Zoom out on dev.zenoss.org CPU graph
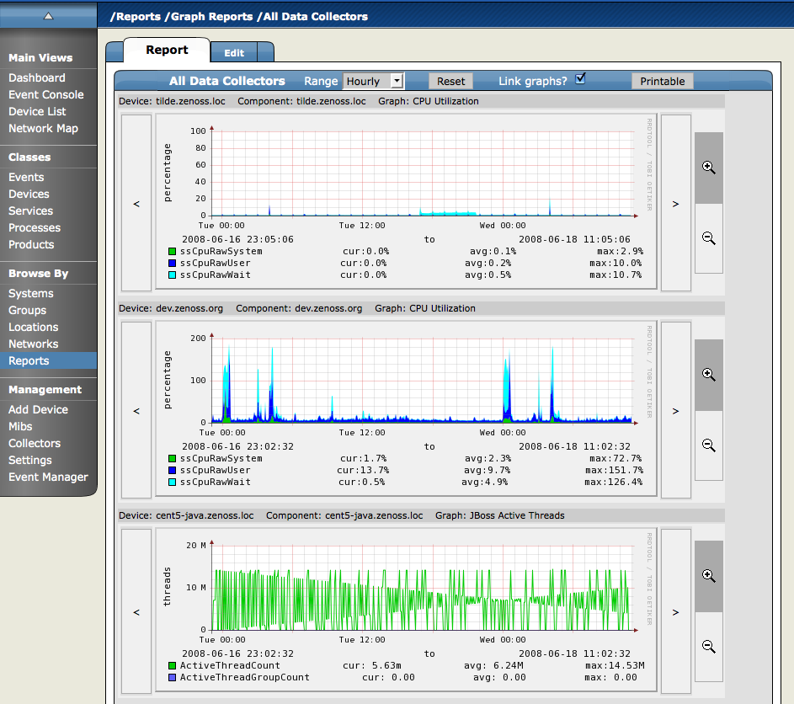794x704 pixels. (708, 445)
